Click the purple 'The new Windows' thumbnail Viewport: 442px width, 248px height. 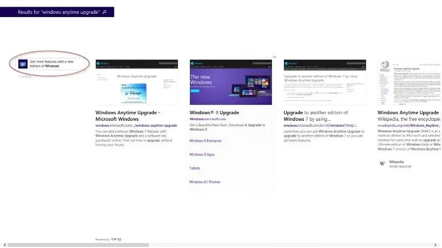pos(231,82)
